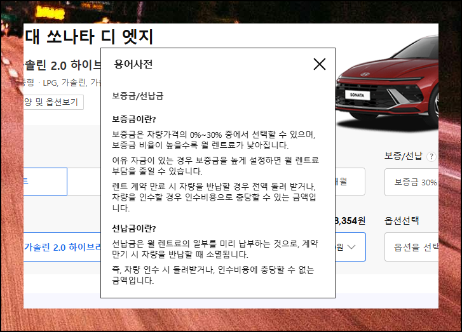
Task: Open the 보증/선납 help question mark
Action: tap(431, 156)
